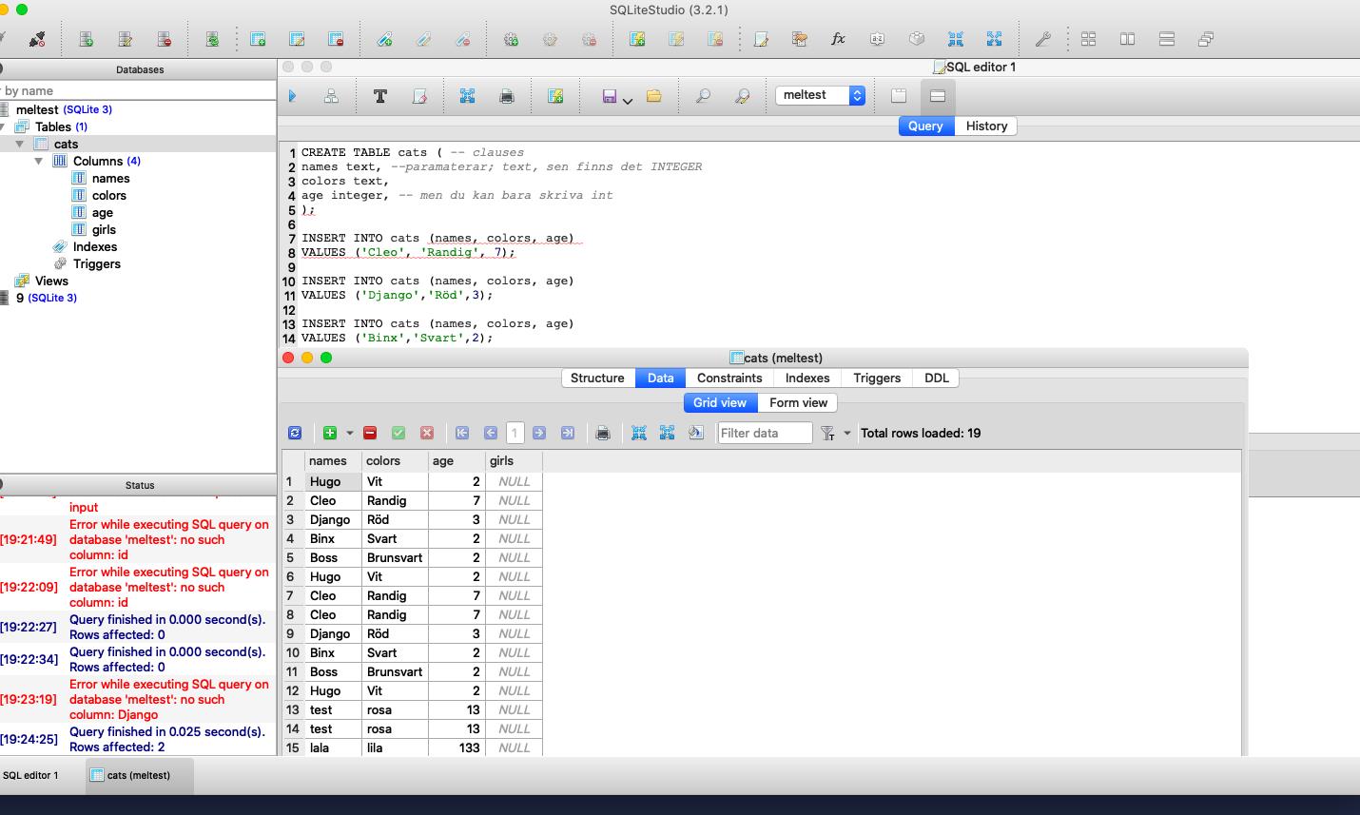
Task: Tile windows using main toolbar grid icon
Action: 1089,39
